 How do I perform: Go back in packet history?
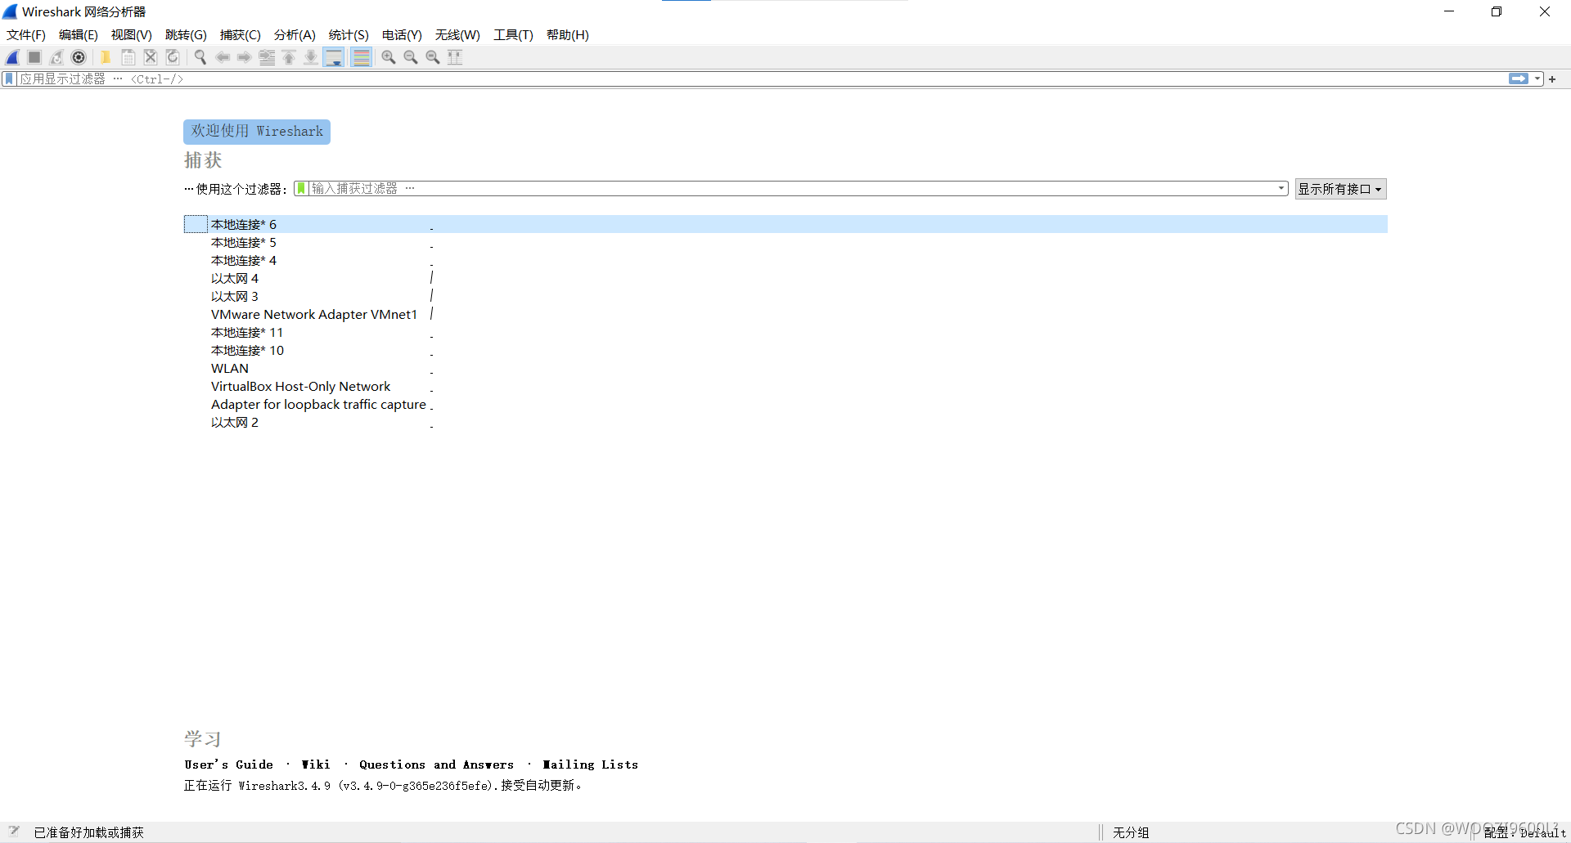point(223,57)
